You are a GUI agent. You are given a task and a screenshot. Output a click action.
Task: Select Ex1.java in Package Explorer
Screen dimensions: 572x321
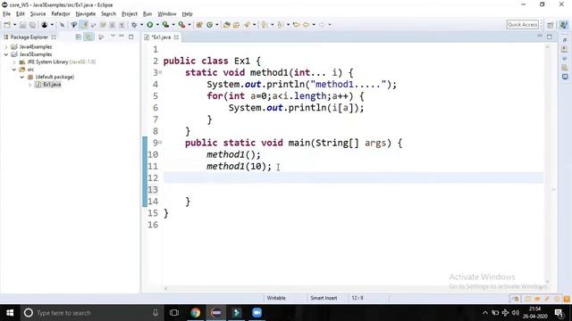pos(52,85)
